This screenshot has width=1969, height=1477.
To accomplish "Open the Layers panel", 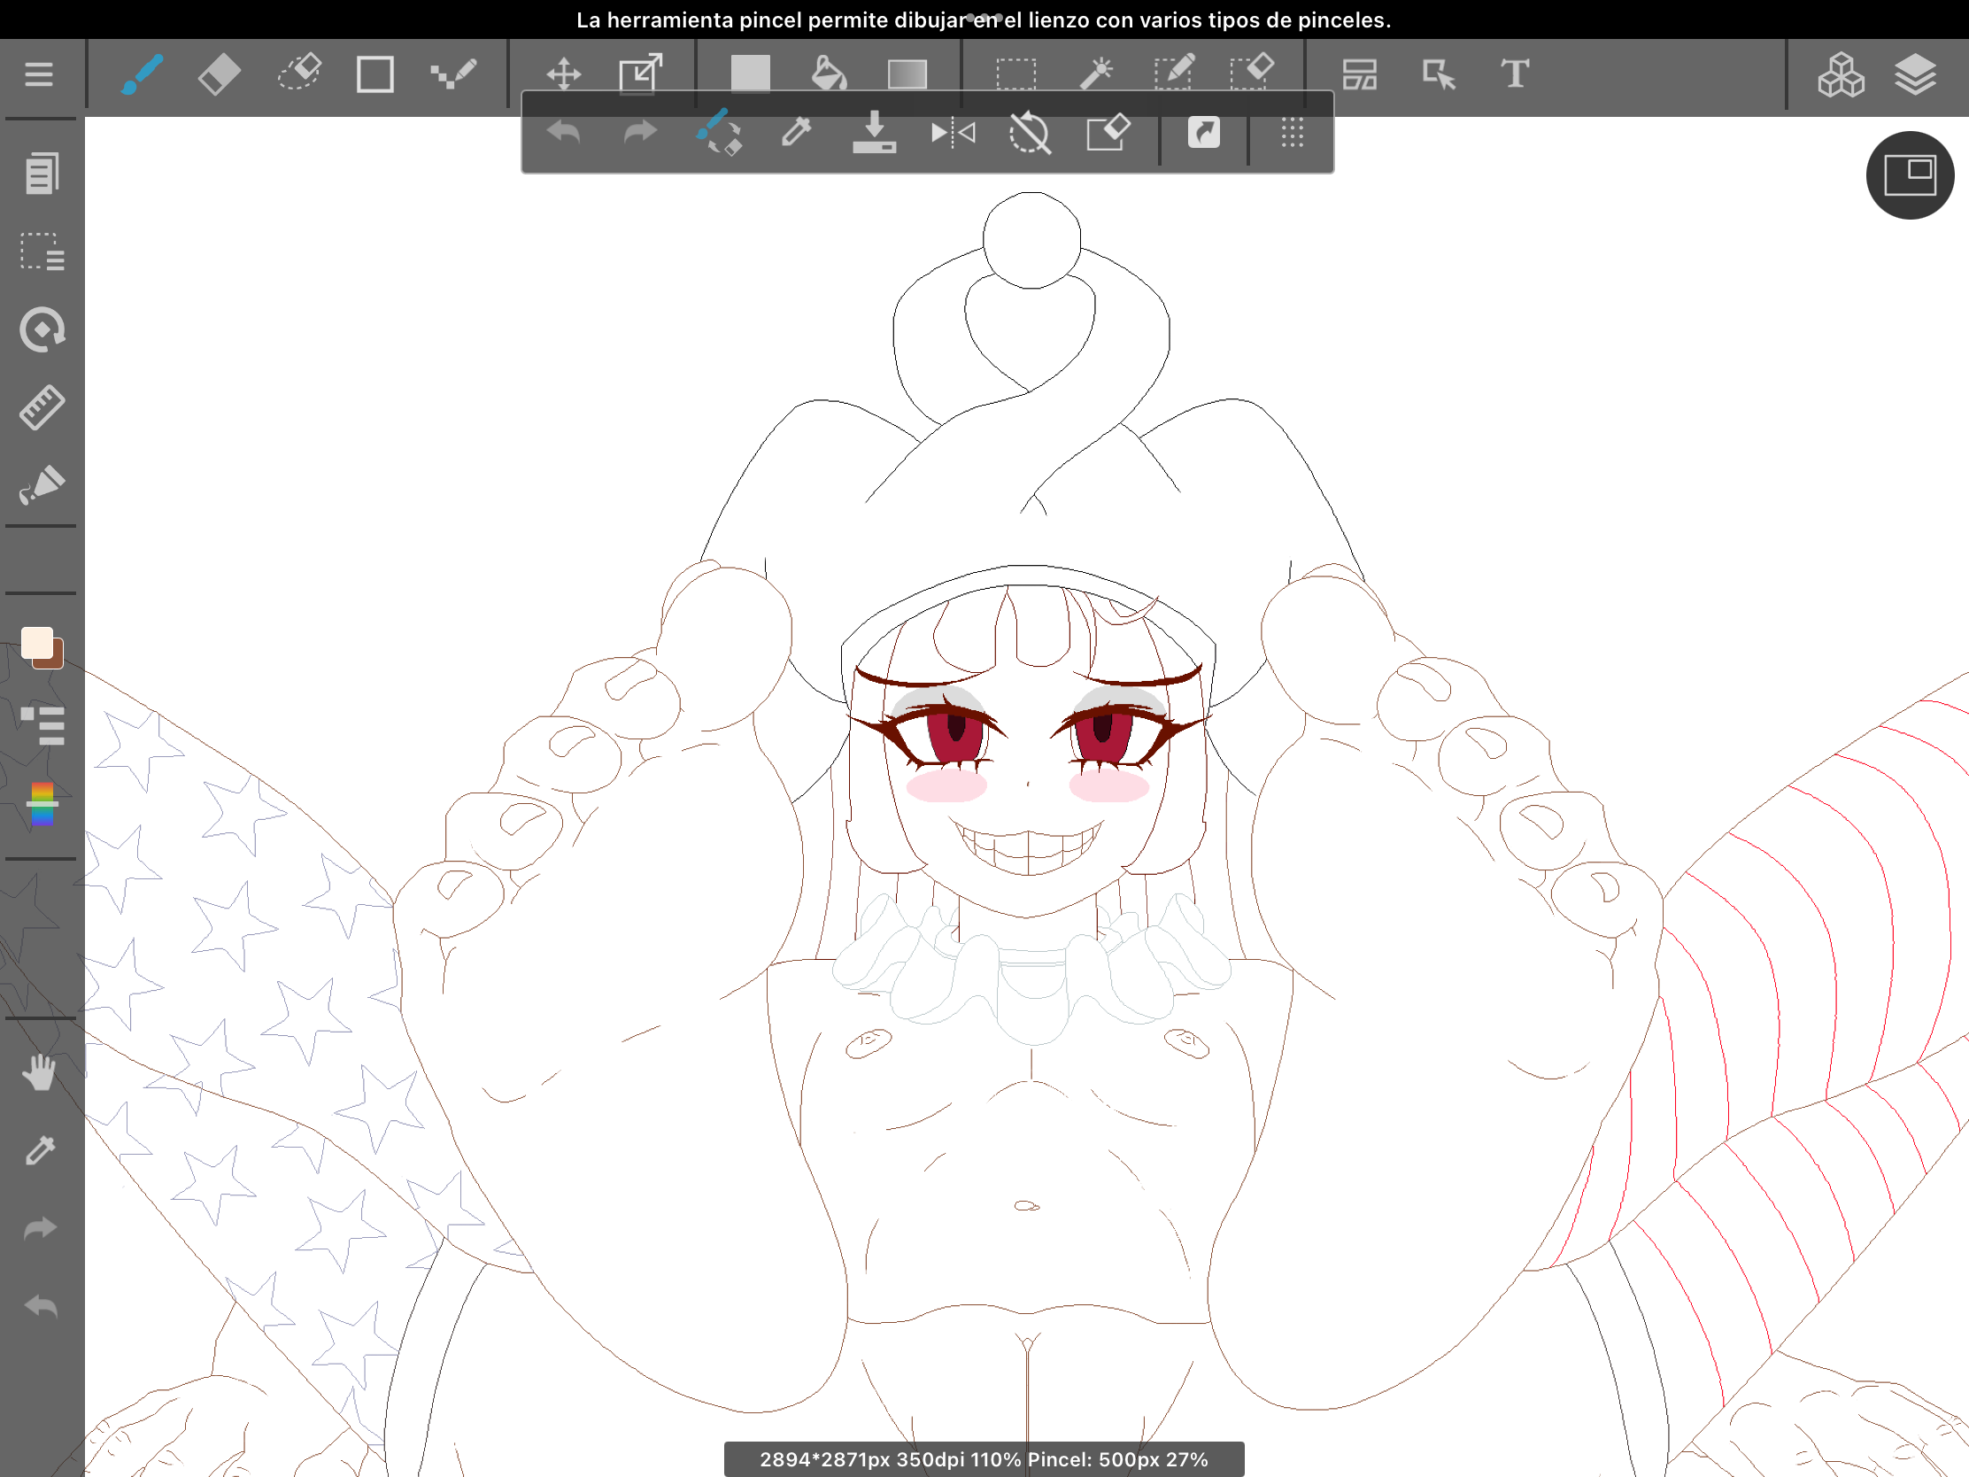I will 1916,73.
